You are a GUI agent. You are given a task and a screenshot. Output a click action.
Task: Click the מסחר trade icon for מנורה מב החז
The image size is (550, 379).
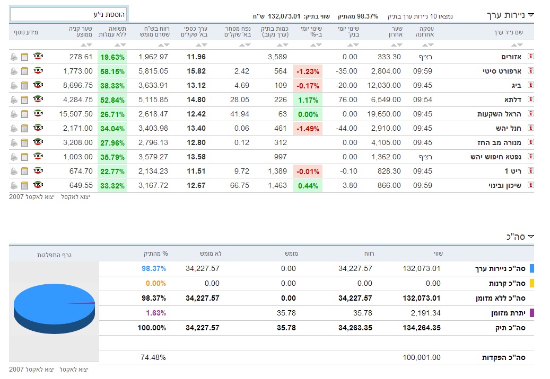coord(38,143)
